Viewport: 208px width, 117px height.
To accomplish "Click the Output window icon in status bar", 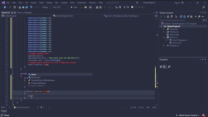I will pyautogui.click(x=2, y=115).
